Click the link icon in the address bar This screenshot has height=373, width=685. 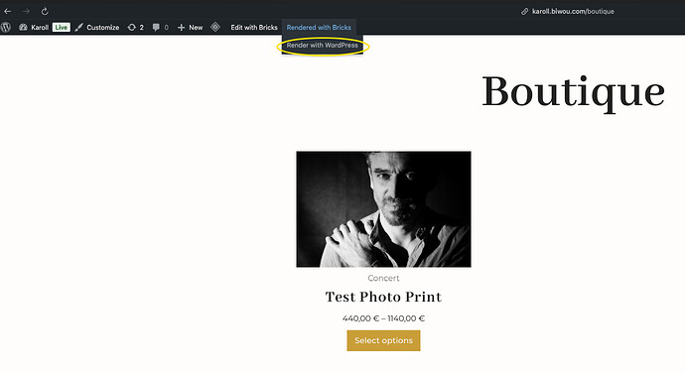(x=525, y=11)
